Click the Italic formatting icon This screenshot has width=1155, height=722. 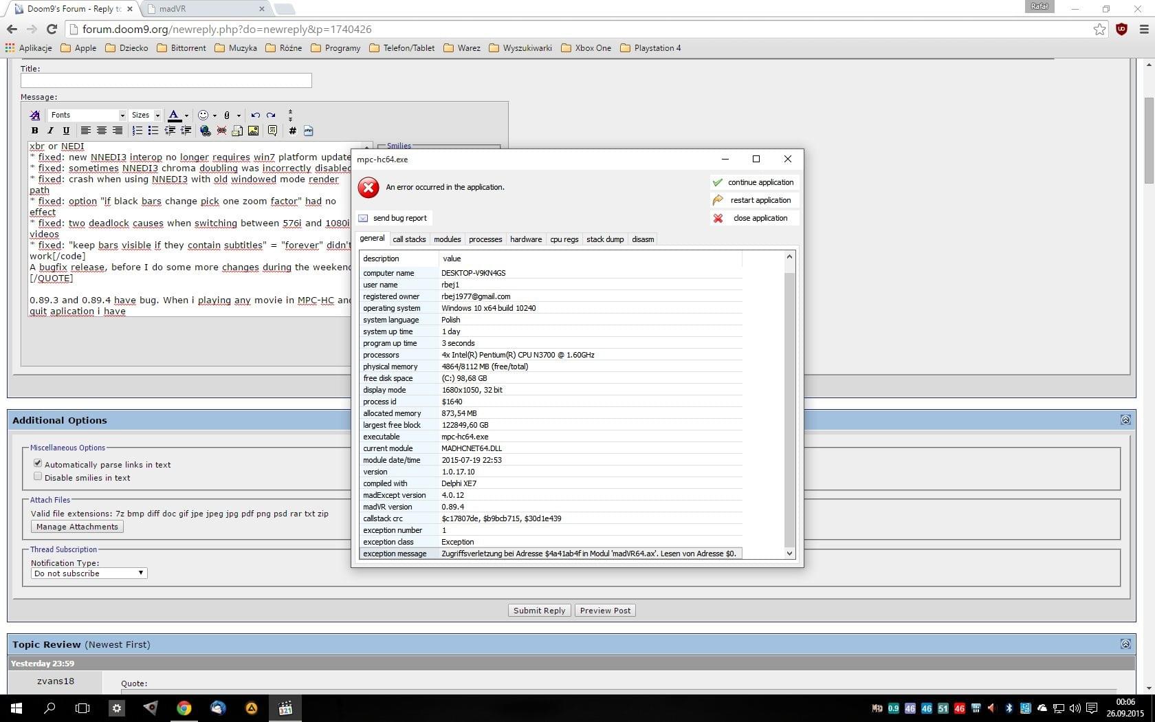point(50,131)
